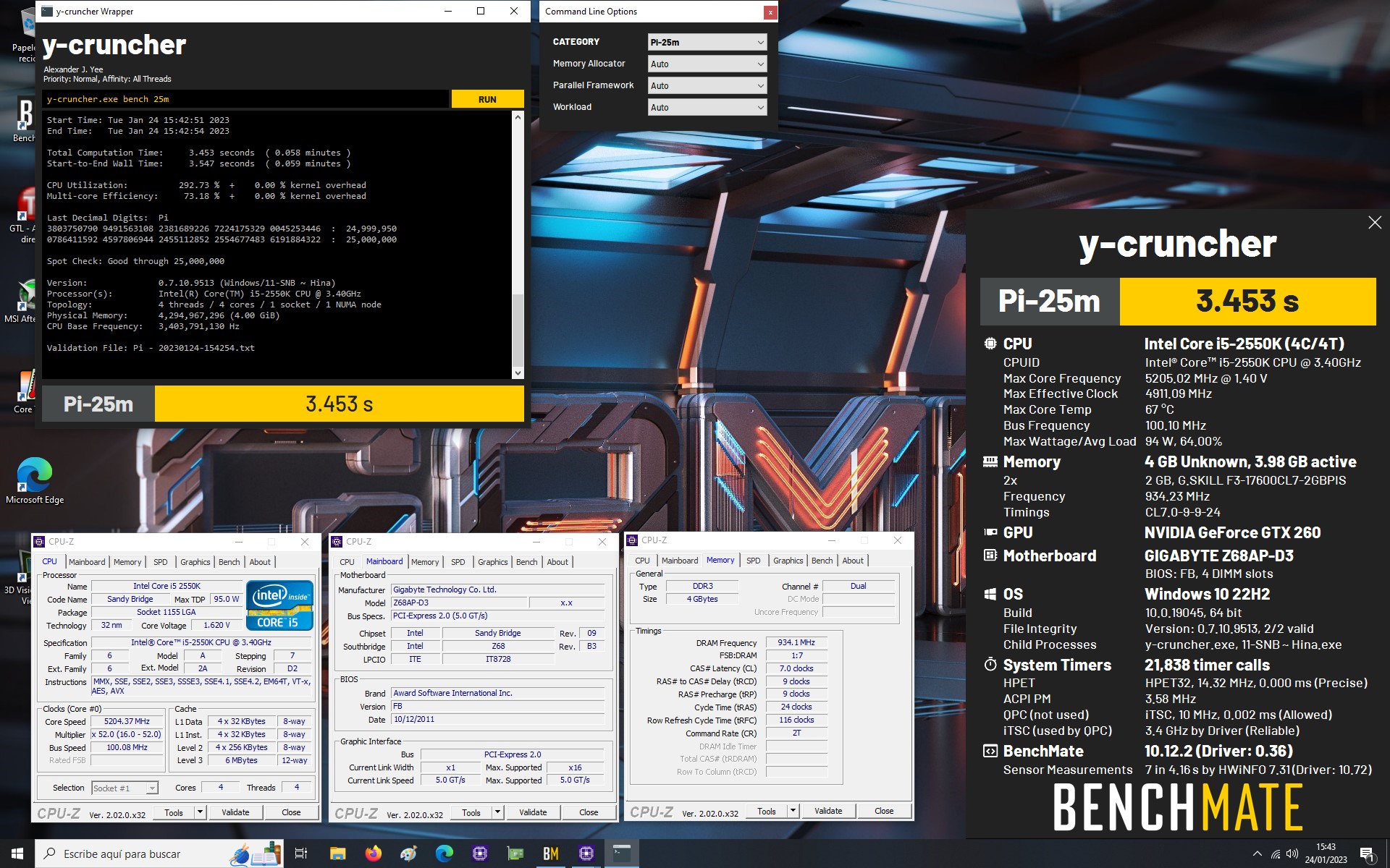Click the Motherboard icon in BenchMate panel
The height and width of the screenshot is (868, 1390).
coord(990,556)
